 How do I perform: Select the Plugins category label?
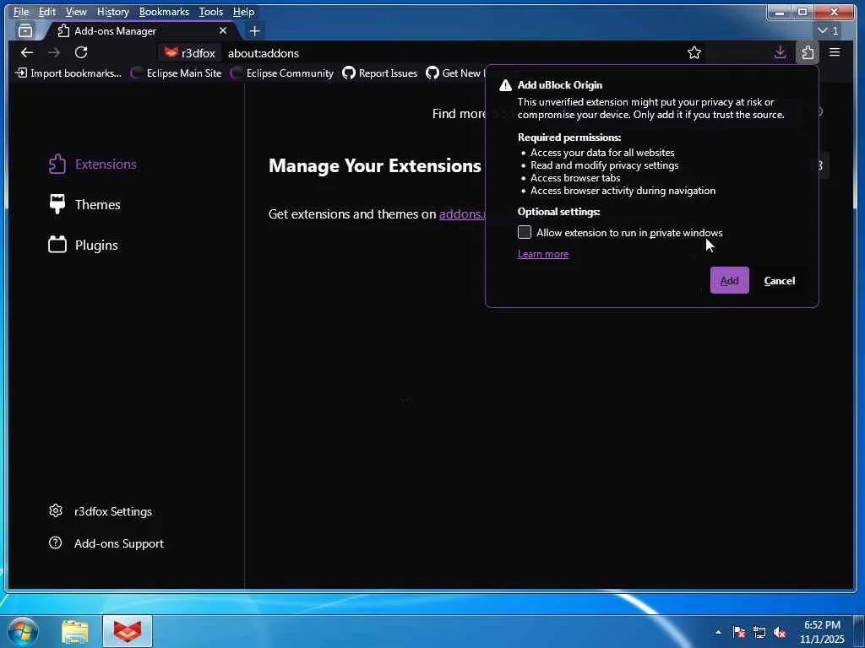[x=96, y=246]
